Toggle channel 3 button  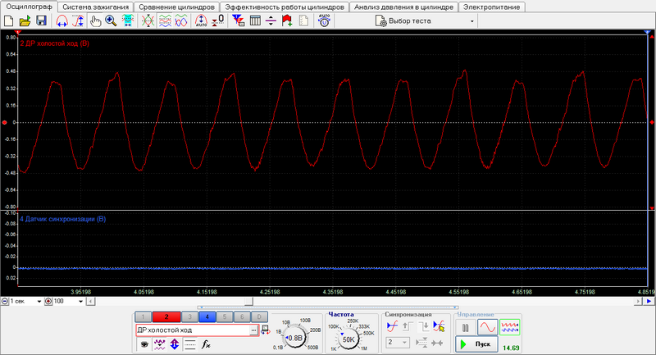(x=189, y=317)
